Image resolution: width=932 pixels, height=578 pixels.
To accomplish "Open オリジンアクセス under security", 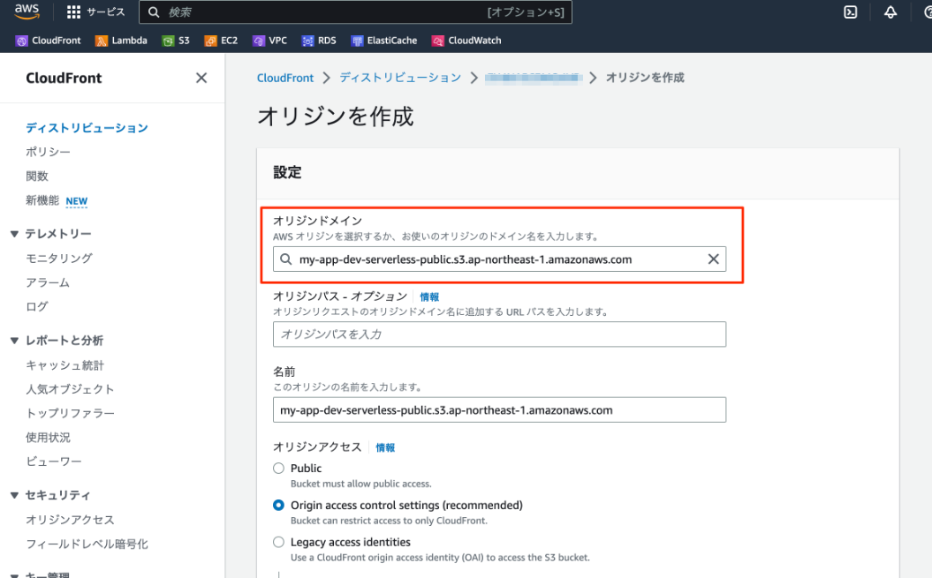I will (70, 520).
